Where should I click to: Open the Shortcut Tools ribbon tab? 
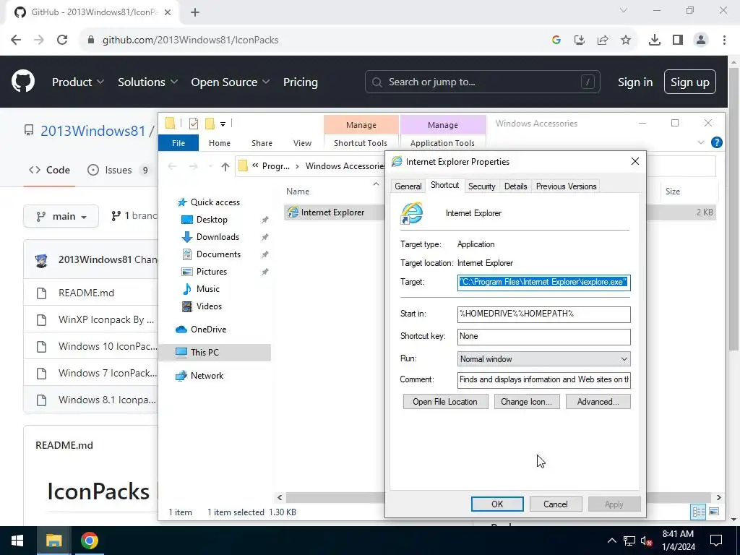pyautogui.click(x=361, y=143)
